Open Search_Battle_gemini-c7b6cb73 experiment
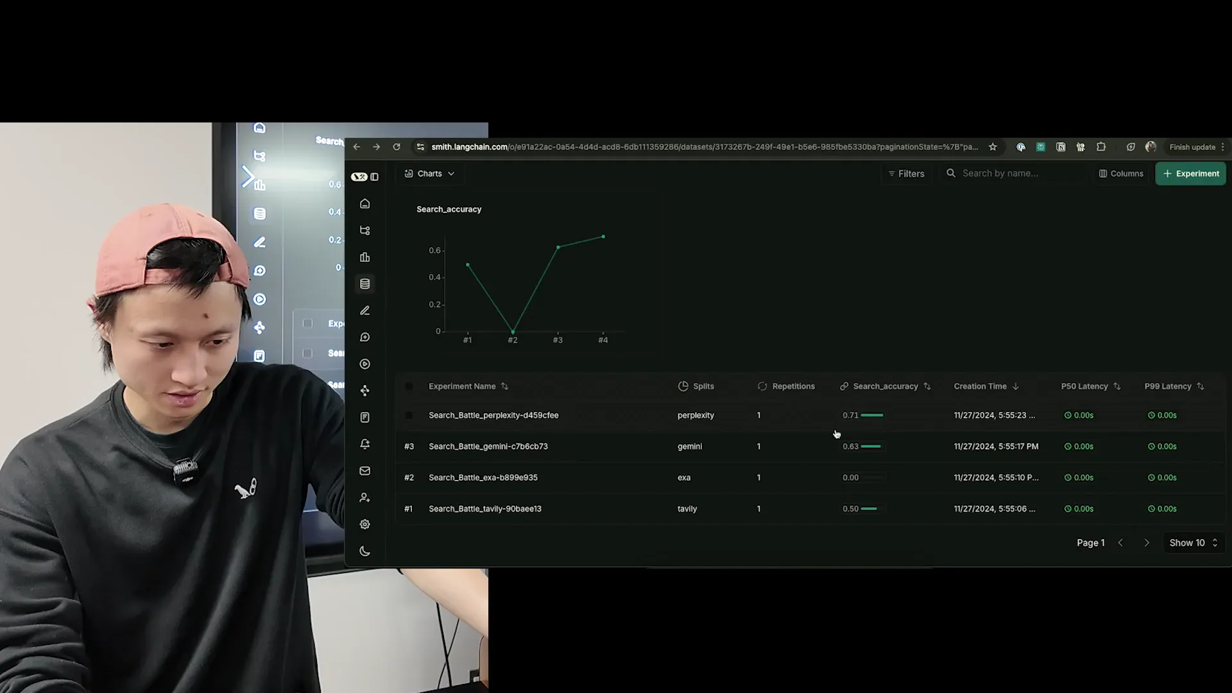Screen dimensions: 1232x693 click(488, 447)
